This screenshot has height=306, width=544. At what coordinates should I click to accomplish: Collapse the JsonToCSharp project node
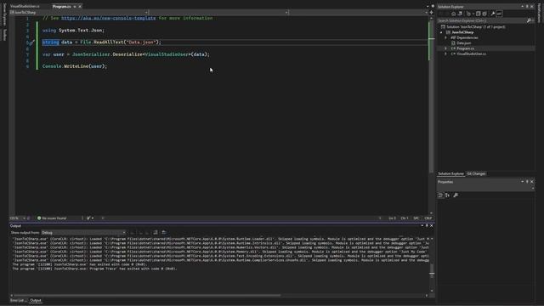click(x=441, y=32)
